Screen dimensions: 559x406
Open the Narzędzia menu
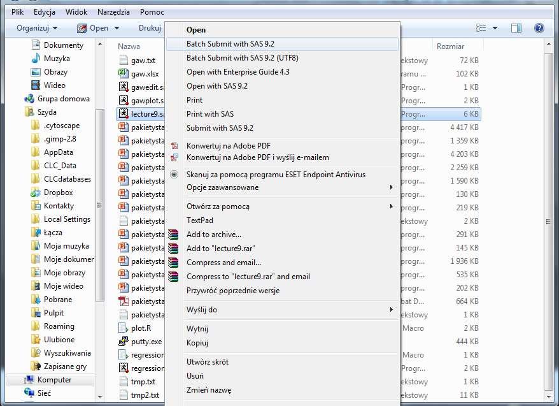[113, 12]
